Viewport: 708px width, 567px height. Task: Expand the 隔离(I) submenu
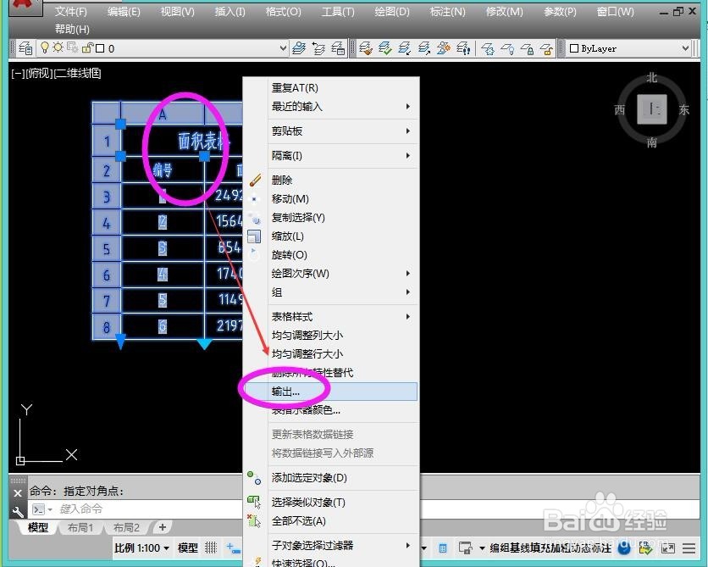pos(330,155)
